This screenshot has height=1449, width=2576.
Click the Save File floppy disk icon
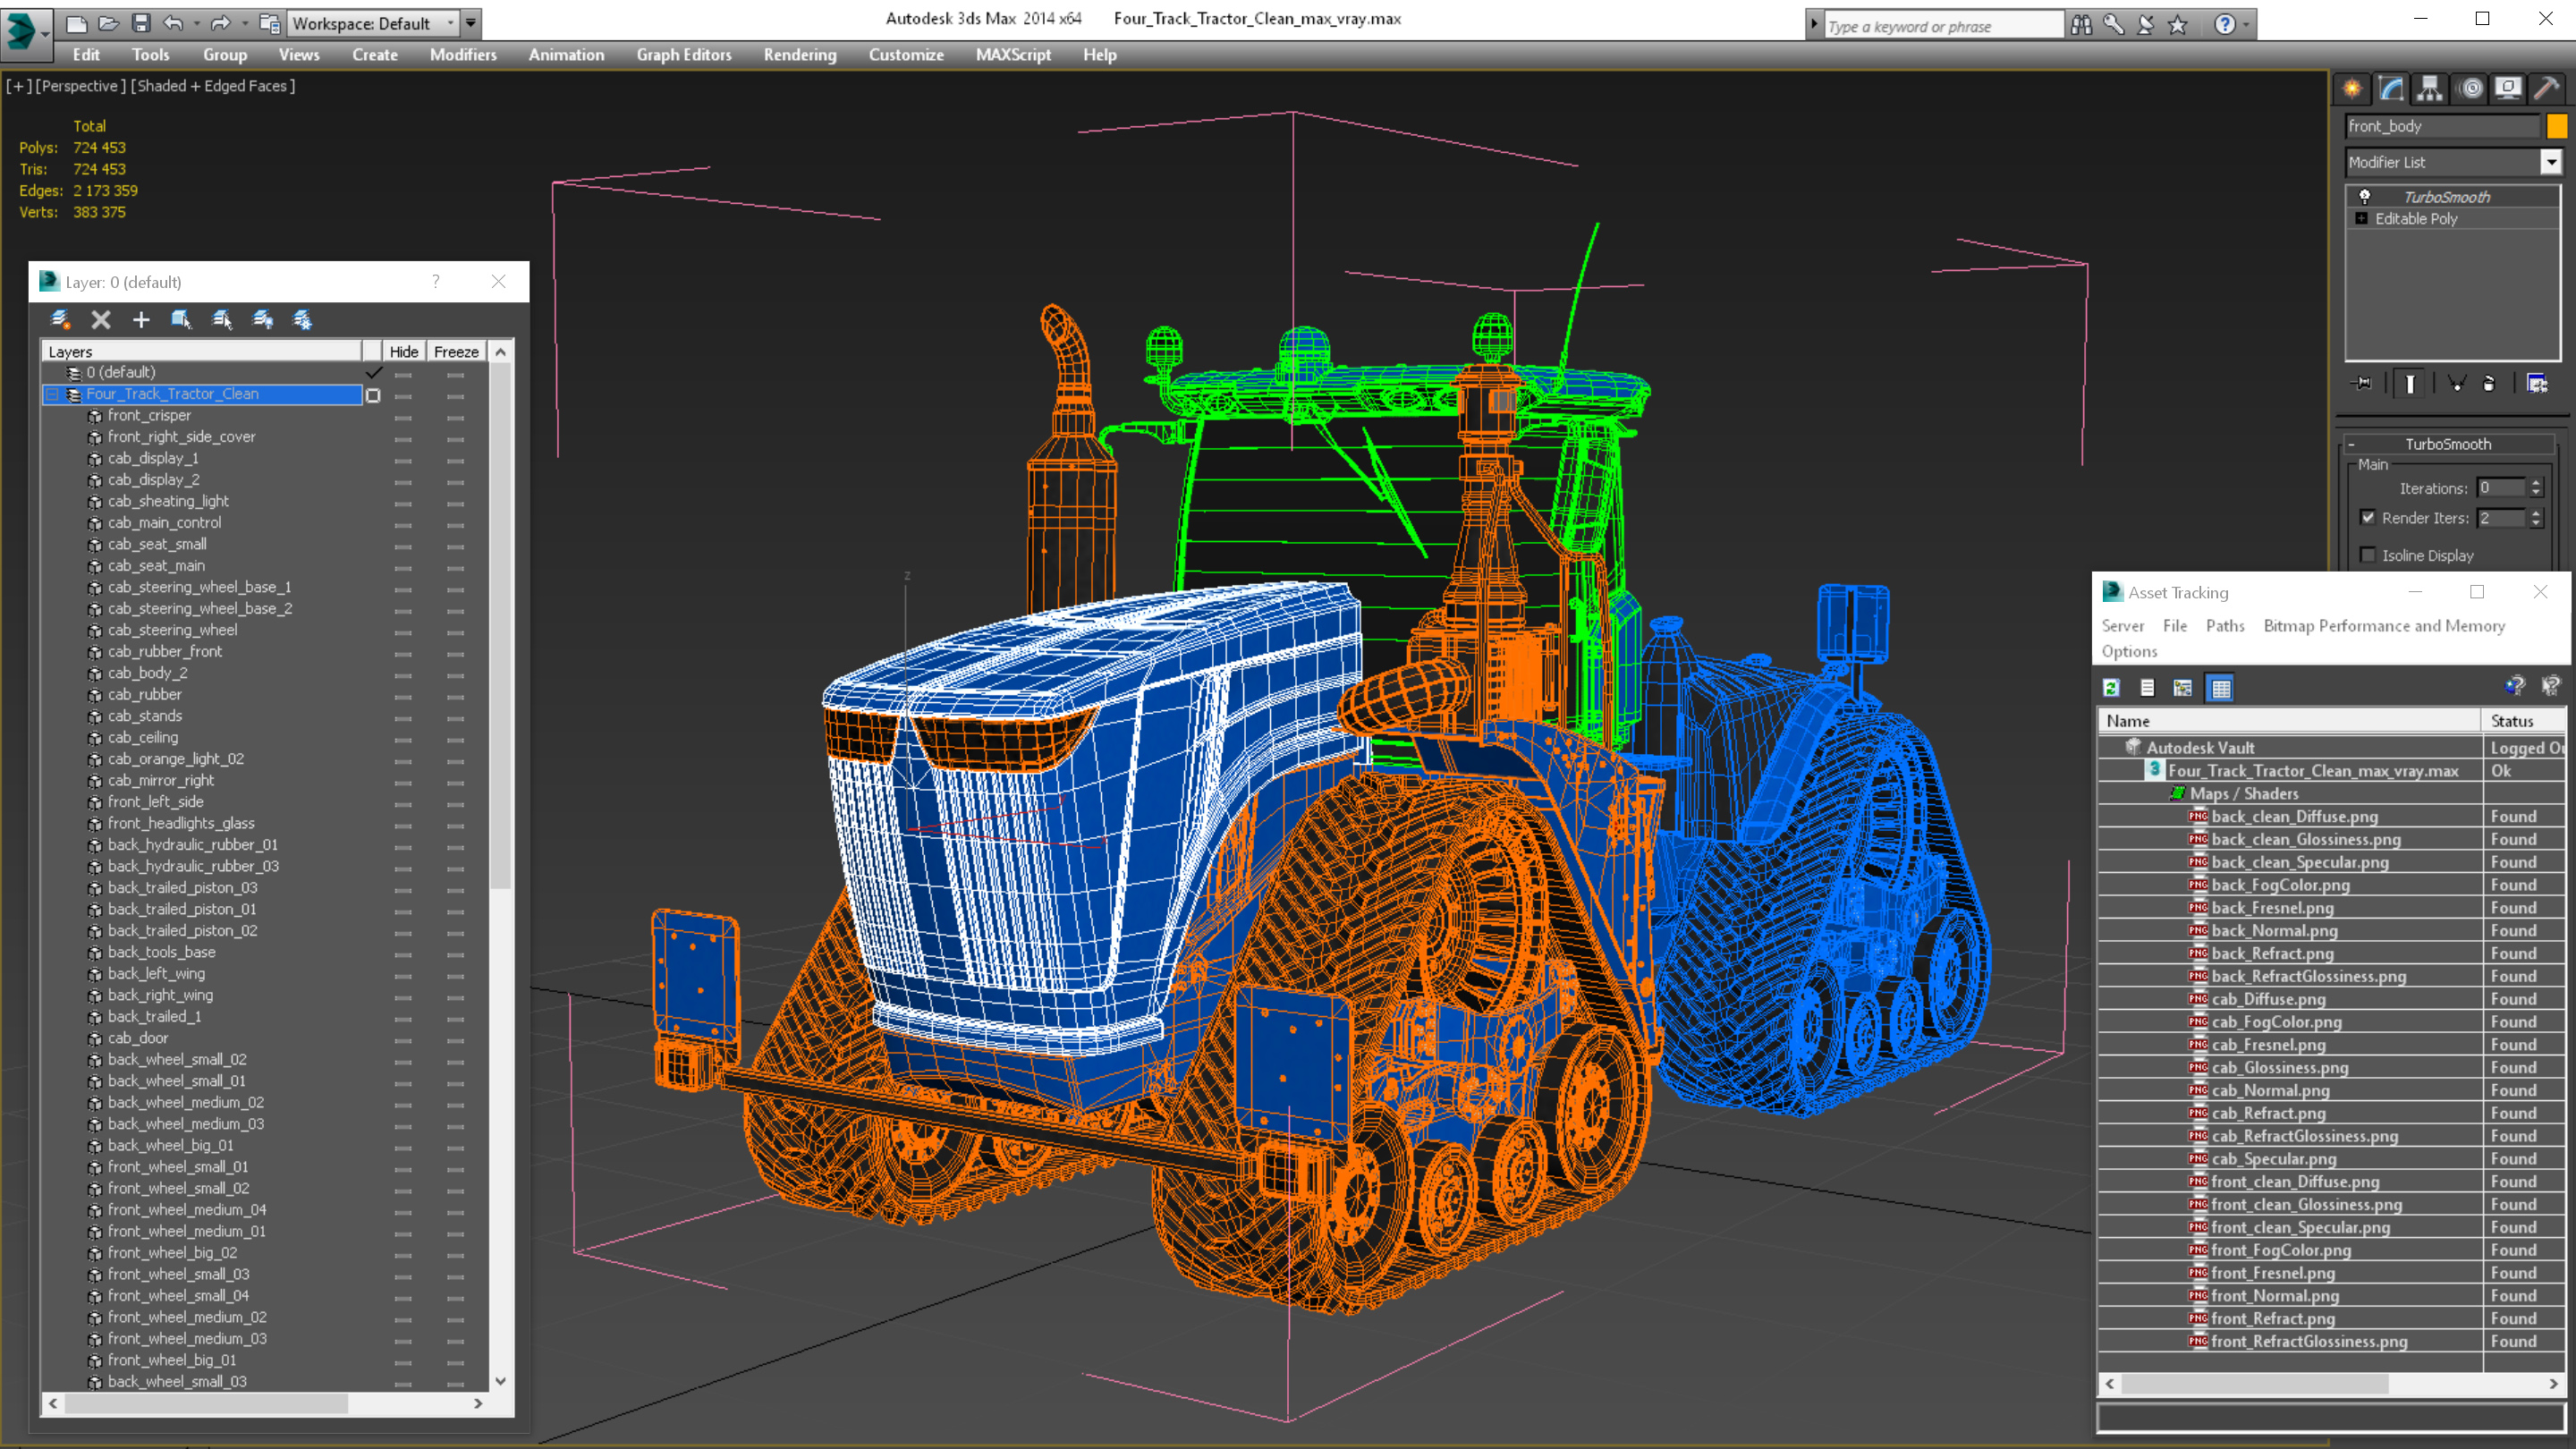[x=141, y=23]
